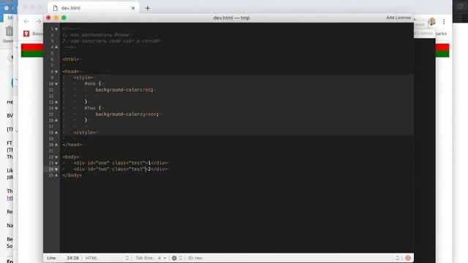
Task: Open the red map-pin bookmark in Chrome
Action: pos(26,34)
